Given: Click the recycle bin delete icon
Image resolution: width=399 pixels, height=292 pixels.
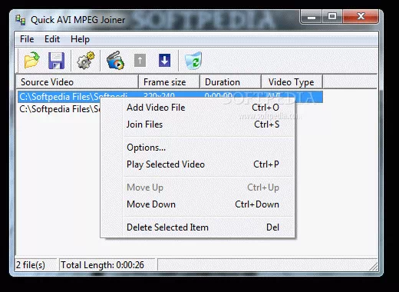Looking at the screenshot, I should tap(193, 61).
